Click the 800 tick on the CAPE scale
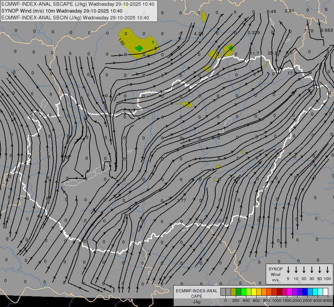334x307 pixels. pos(266,301)
